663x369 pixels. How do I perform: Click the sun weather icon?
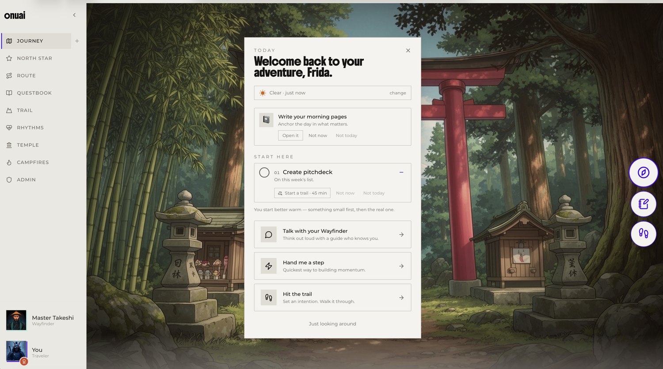263,93
